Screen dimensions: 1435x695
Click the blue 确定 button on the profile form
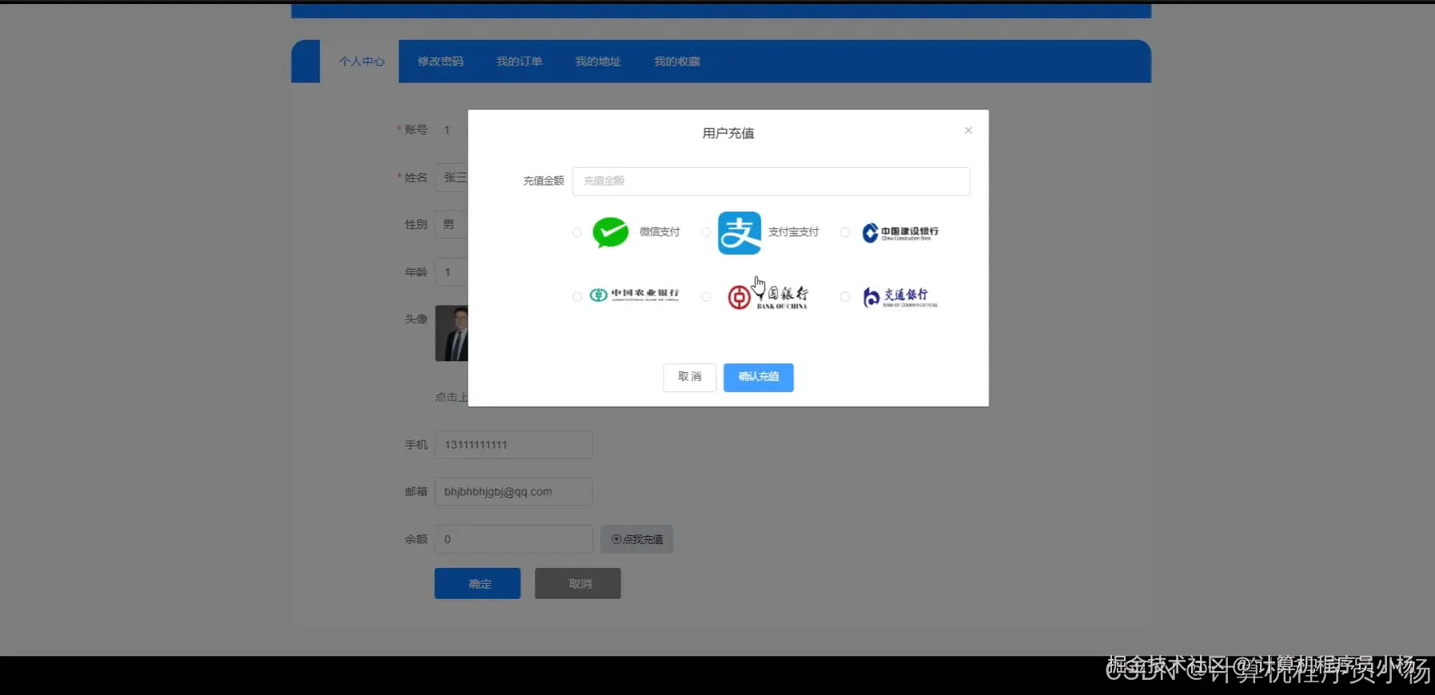click(x=477, y=584)
